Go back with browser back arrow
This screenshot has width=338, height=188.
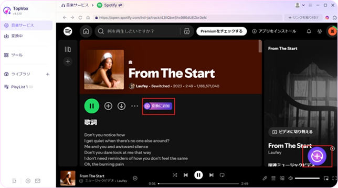[x=65, y=18]
